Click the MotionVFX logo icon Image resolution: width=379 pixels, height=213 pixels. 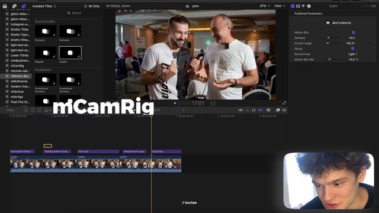pyautogui.click(x=327, y=23)
